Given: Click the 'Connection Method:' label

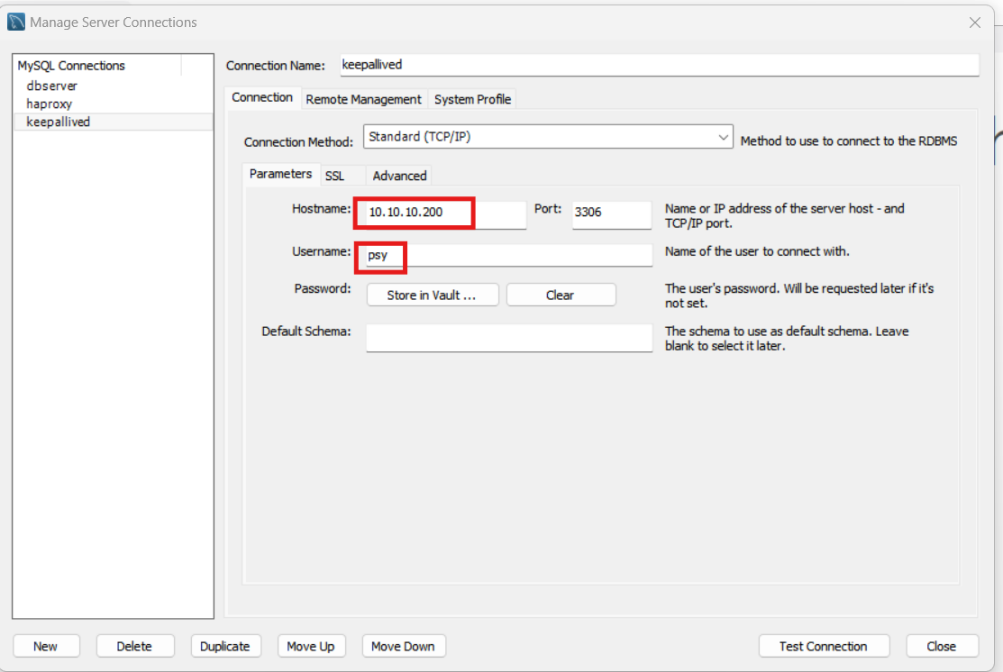Looking at the screenshot, I should 298,142.
